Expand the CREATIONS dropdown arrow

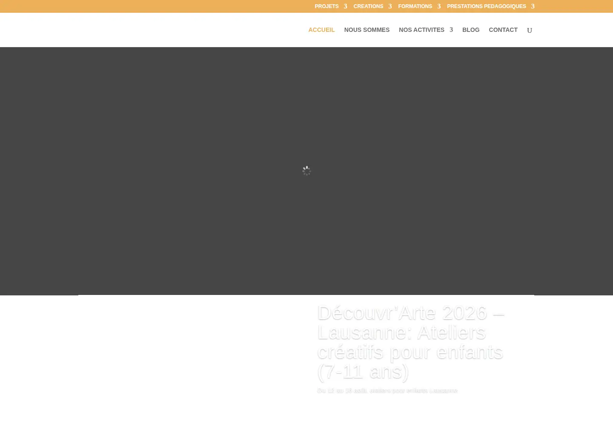click(390, 6)
